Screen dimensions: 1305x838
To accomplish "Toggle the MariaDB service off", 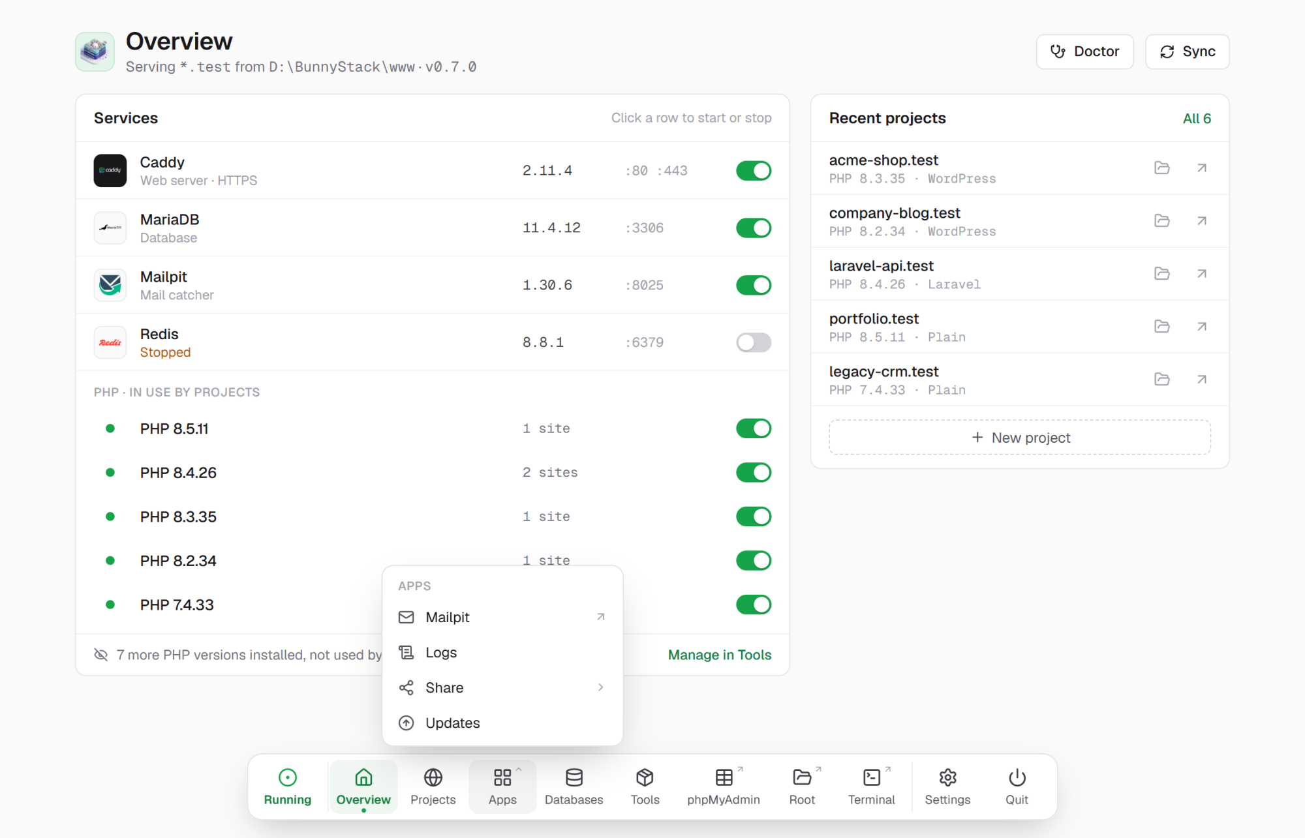I will click(x=754, y=228).
